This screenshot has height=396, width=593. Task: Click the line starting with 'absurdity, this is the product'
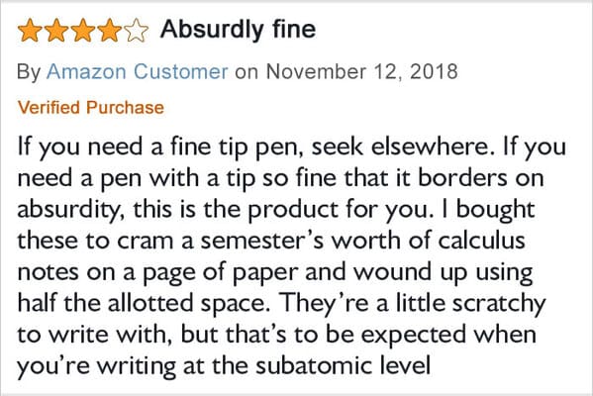point(276,210)
